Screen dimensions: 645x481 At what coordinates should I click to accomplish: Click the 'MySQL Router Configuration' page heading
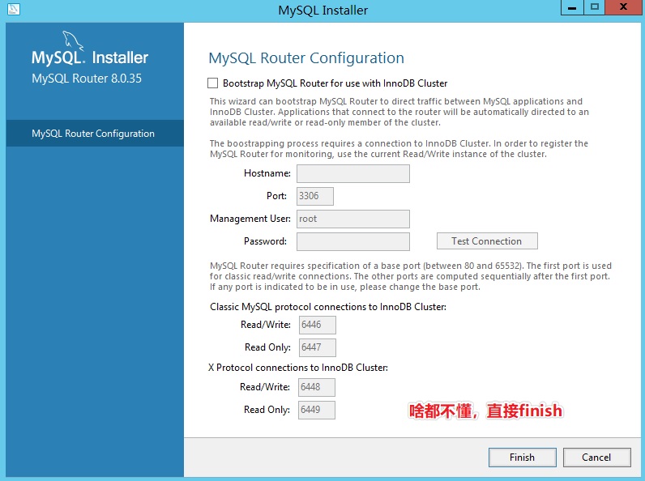306,58
